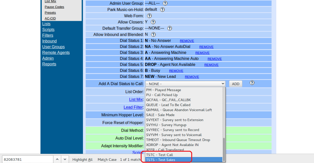The height and width of the screenshot is (163, 314).
Task: Go to Scripts section
Action: click(48, 30)
